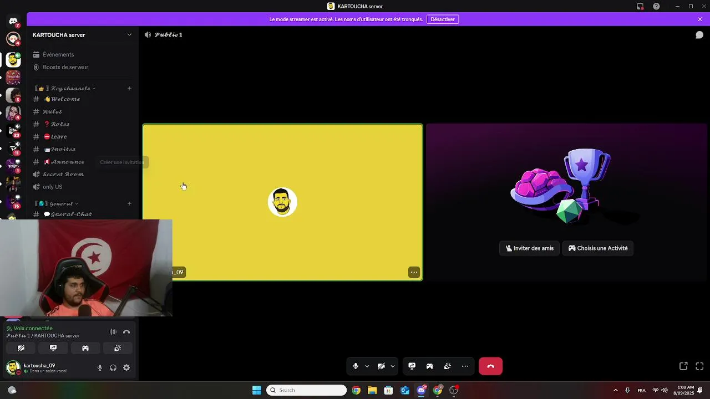Add channel to General category
The image size is (710, 399).
[129, 203]
